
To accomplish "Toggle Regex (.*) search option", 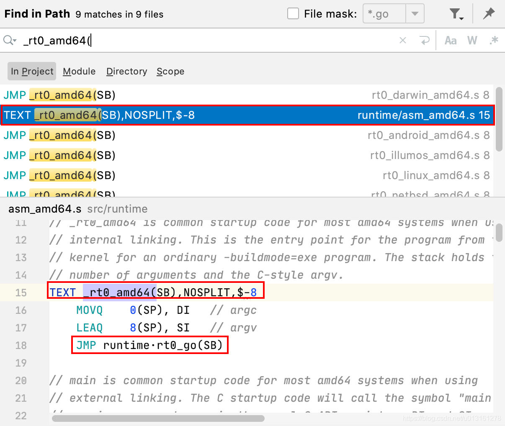I will (x=494, y=41).
